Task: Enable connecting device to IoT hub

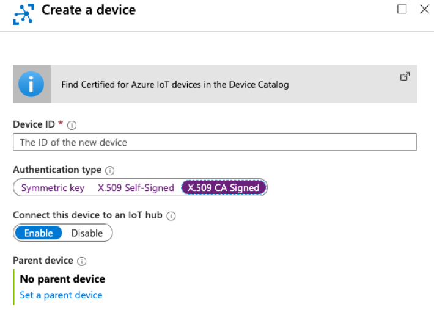Action: point(39,233)
